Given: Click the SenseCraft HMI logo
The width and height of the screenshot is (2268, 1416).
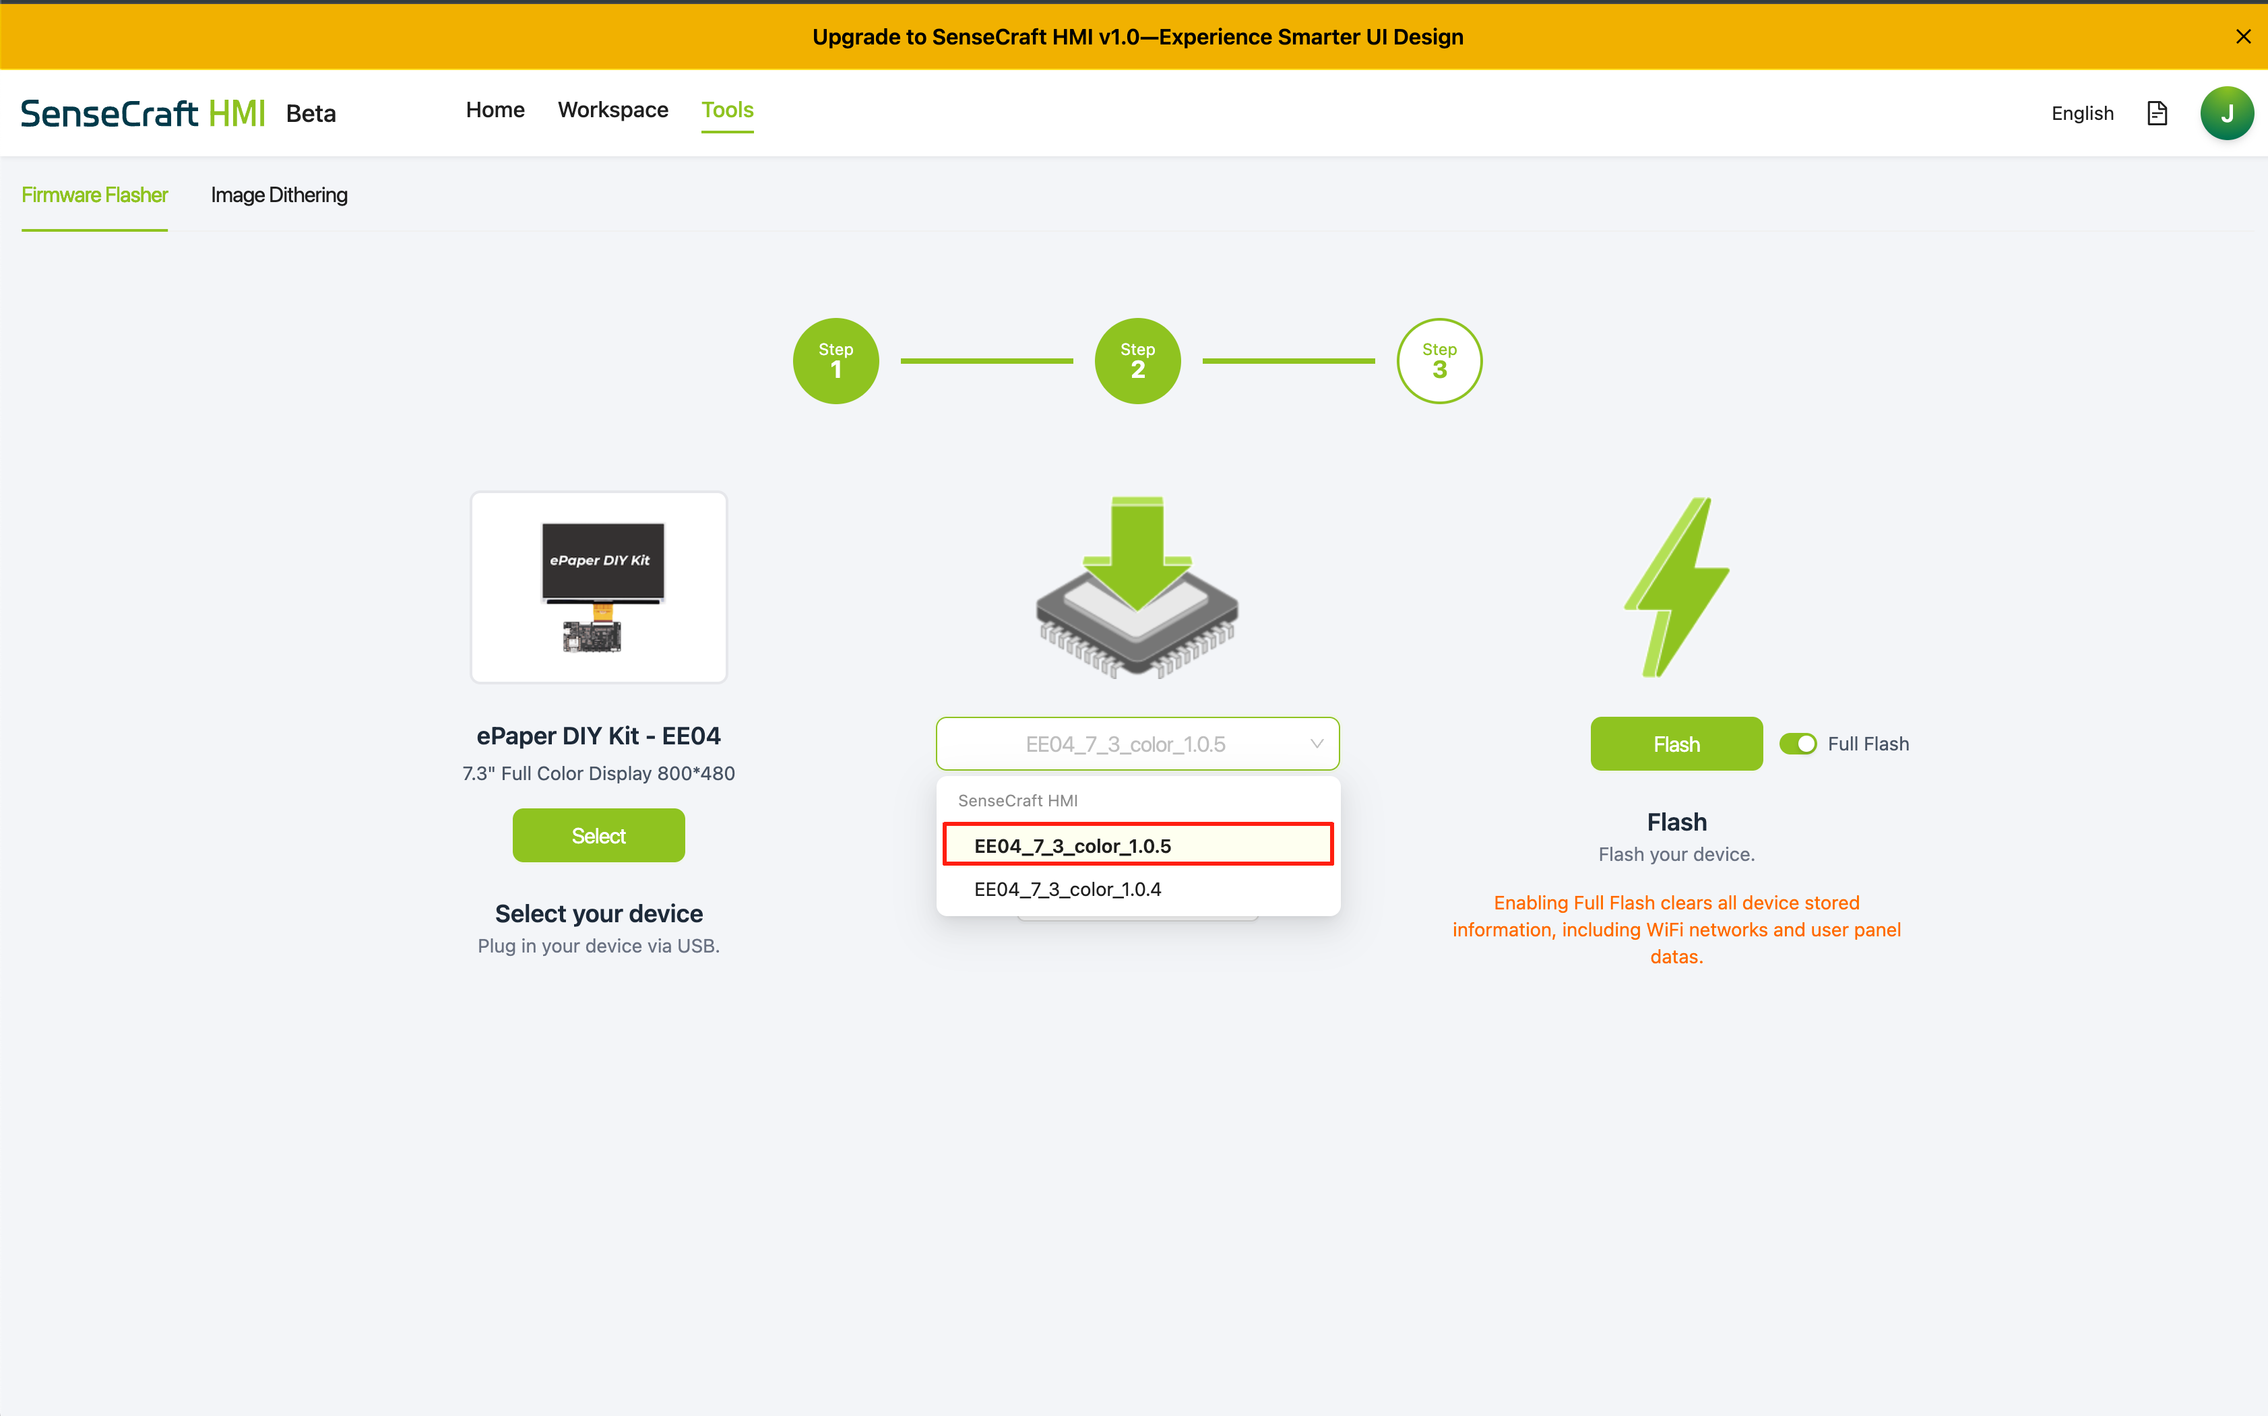Looking at the screenshot, I should pyautogui.click(x=142, y=113).
